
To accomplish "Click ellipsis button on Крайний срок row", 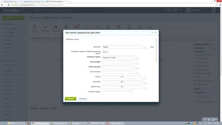I will 145,87.
